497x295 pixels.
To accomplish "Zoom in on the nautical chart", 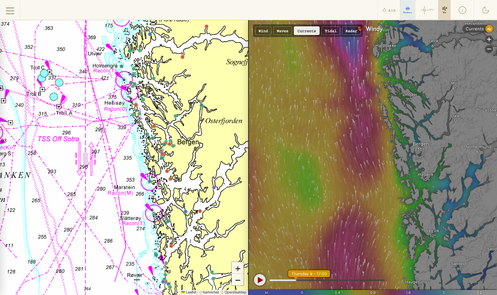I will coord(238,268).
